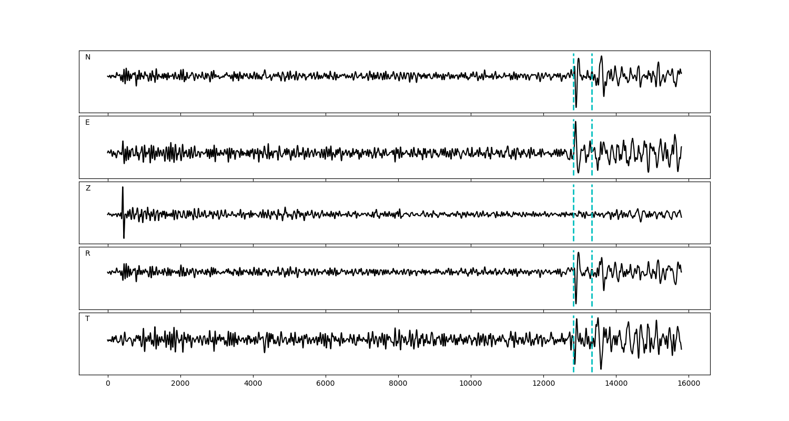Click the x-axis tick label 10000
Viewport: 789px width, 421px height.
471,384
